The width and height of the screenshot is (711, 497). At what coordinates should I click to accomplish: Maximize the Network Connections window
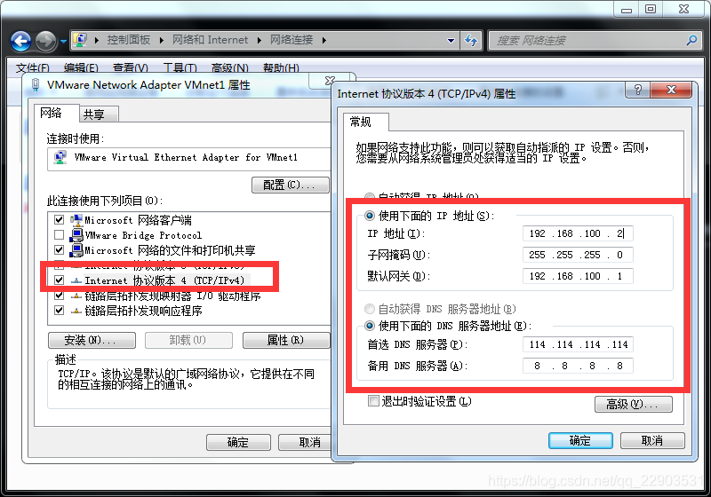[651, 9]
